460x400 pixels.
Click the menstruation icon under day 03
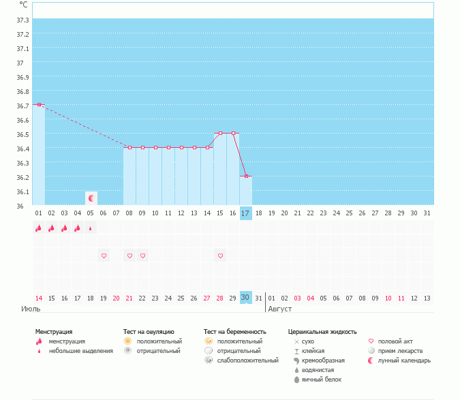coord(65,228)
